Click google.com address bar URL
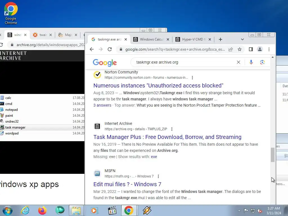Viewport: 288px width, 216px height. [x=175, y=49]
